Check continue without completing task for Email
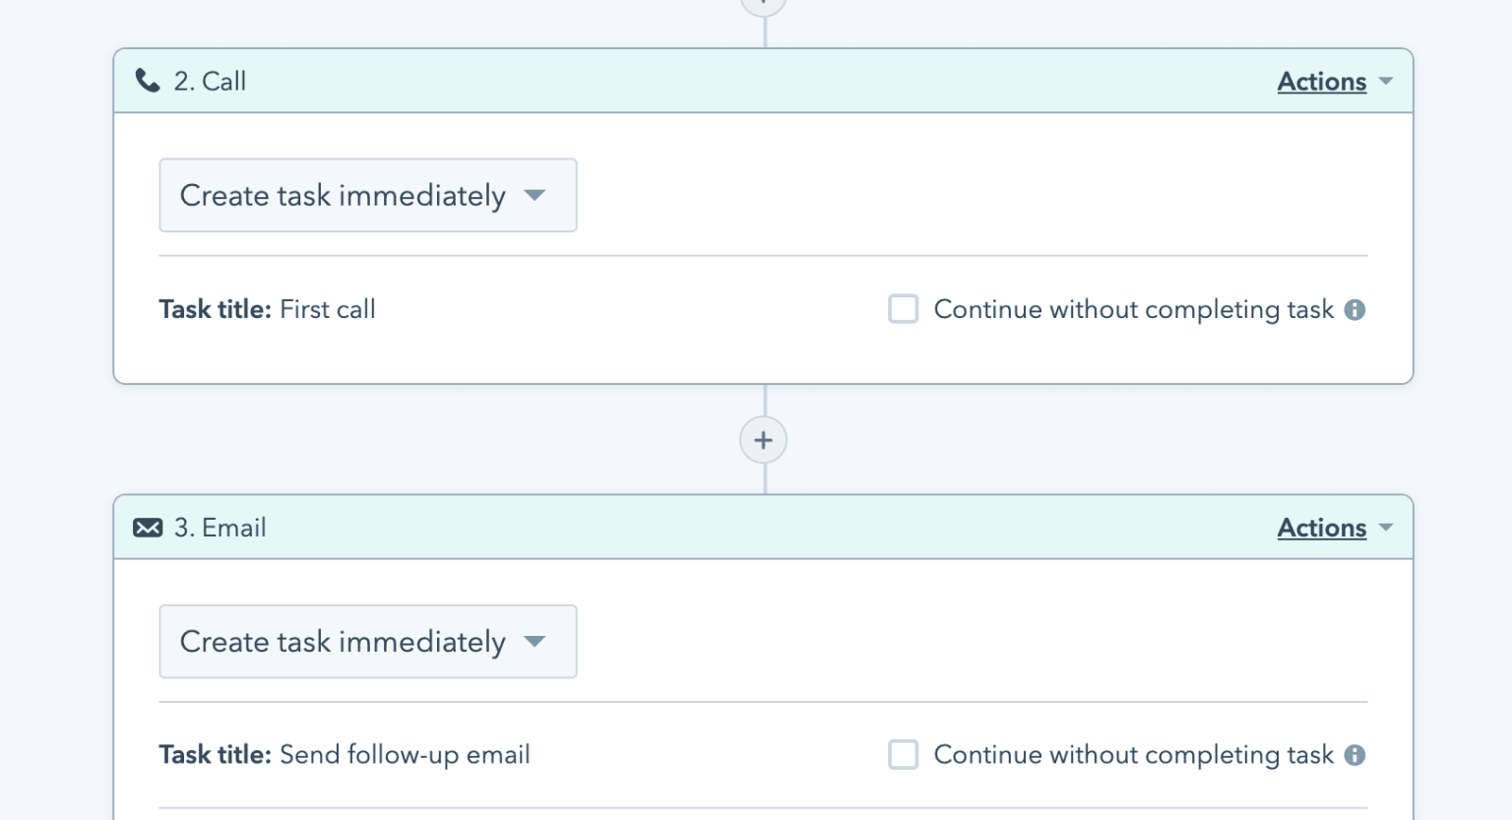The height and width of the screenshot is (820, 1512). pyautogui.click(x=903, y=755)
